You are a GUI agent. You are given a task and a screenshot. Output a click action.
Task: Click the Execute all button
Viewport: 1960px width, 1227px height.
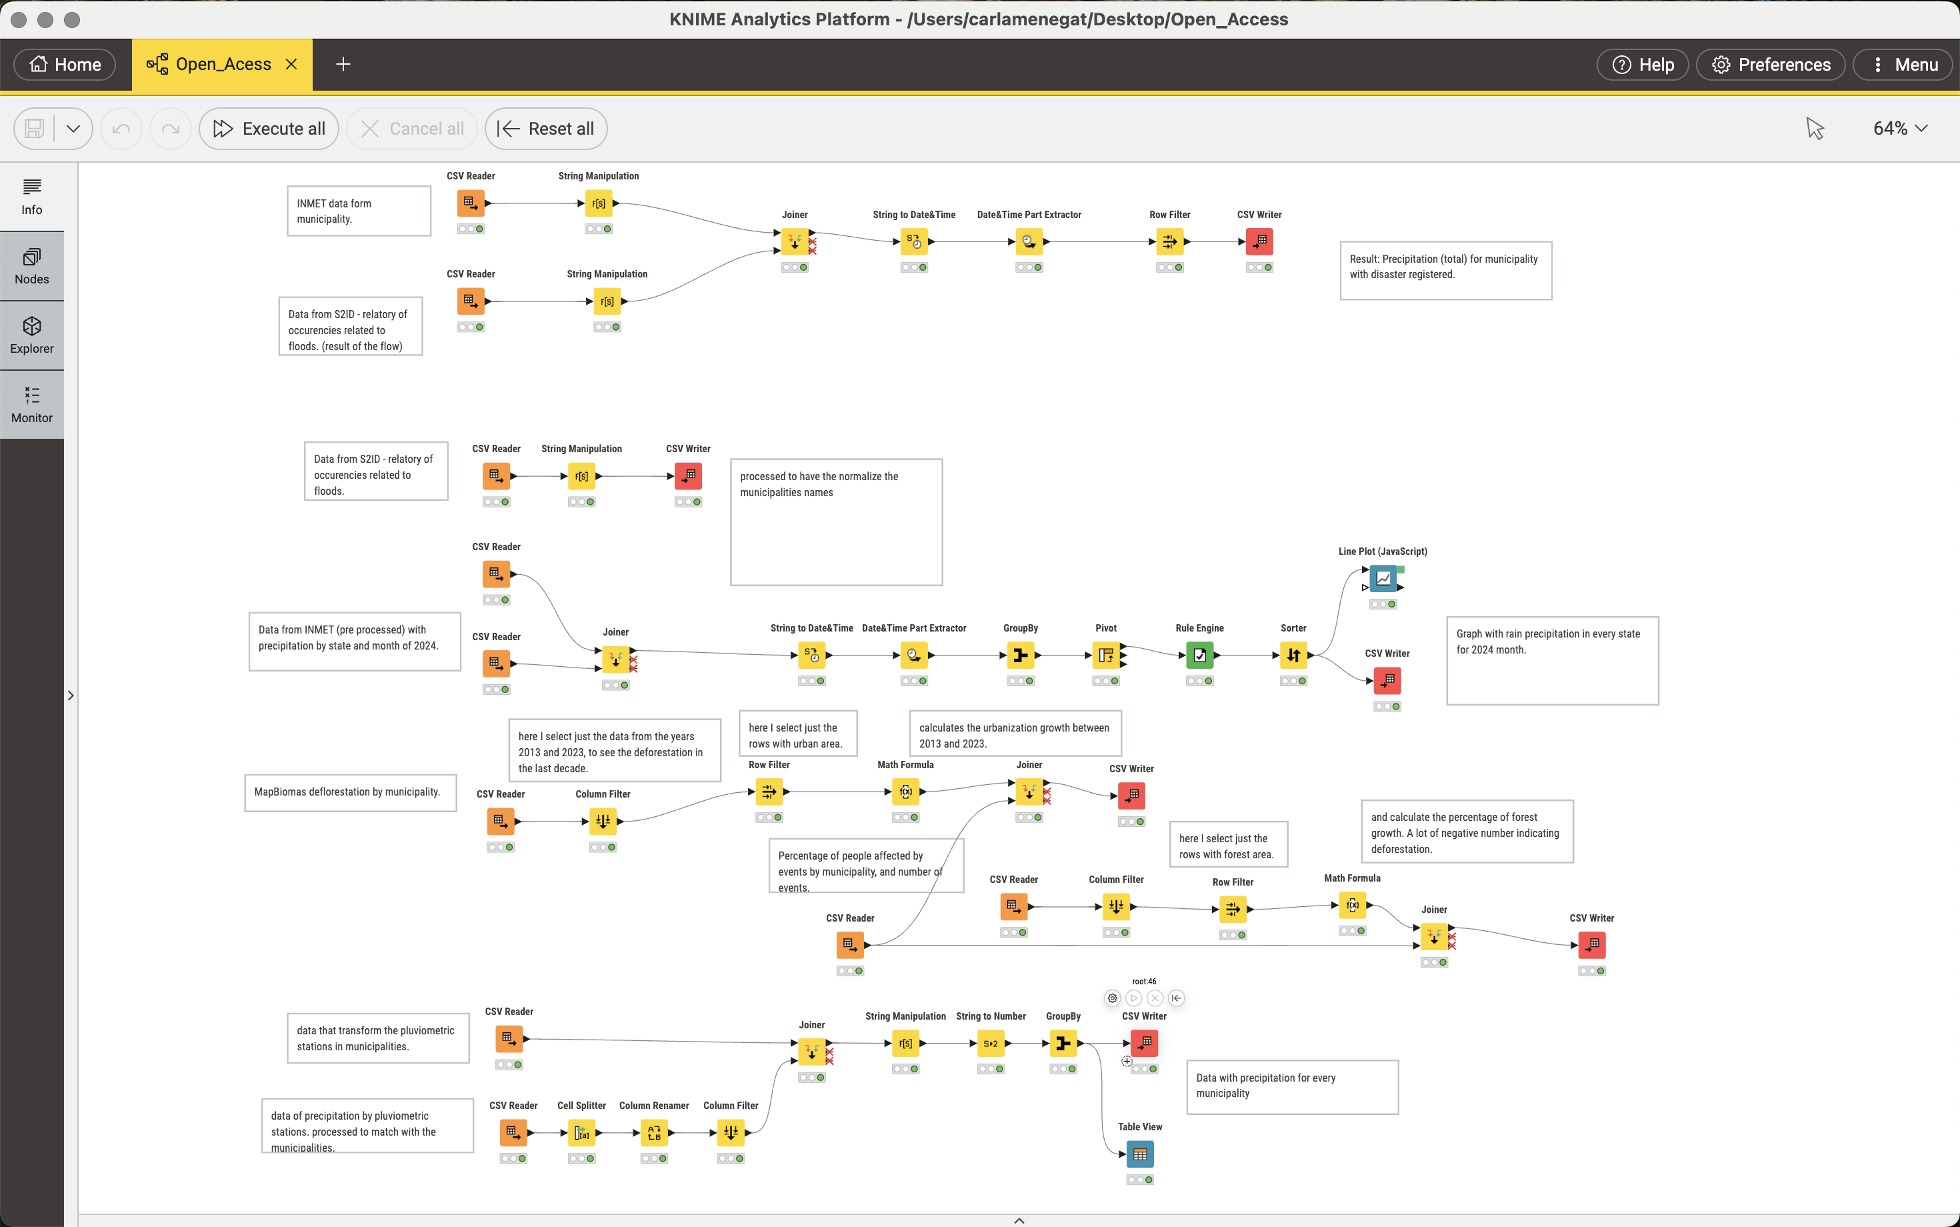click(269, 129)
